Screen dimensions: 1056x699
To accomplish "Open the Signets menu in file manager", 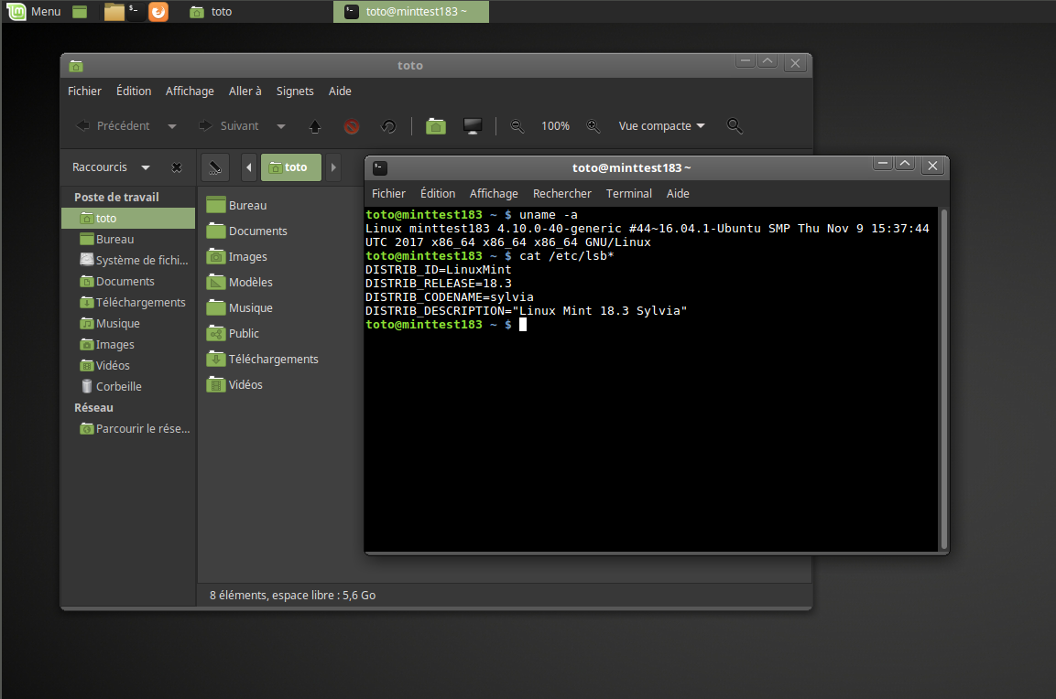I will (x=295, y=91).
